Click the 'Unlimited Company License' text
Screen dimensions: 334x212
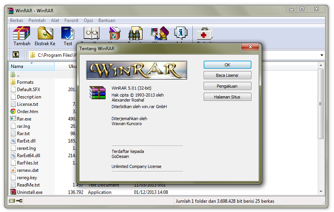[x=136, y=166]
